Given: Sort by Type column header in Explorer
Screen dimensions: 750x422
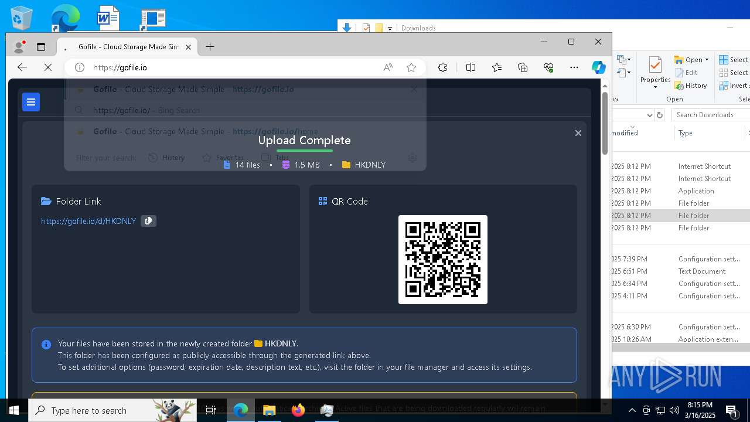Looking at the screenshot, I should (x=709, y=133).
